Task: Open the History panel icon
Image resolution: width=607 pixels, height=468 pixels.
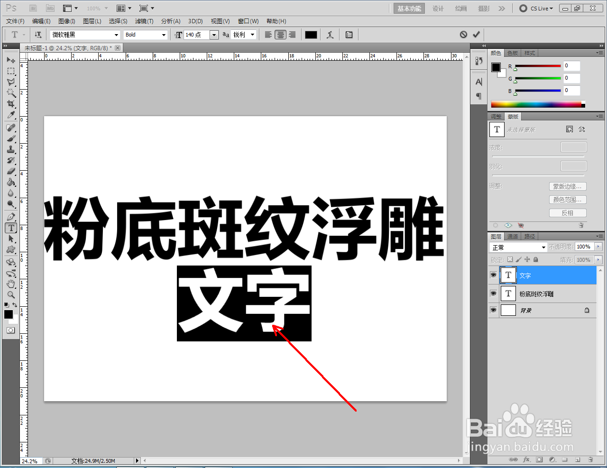Action: coord(479,61)
